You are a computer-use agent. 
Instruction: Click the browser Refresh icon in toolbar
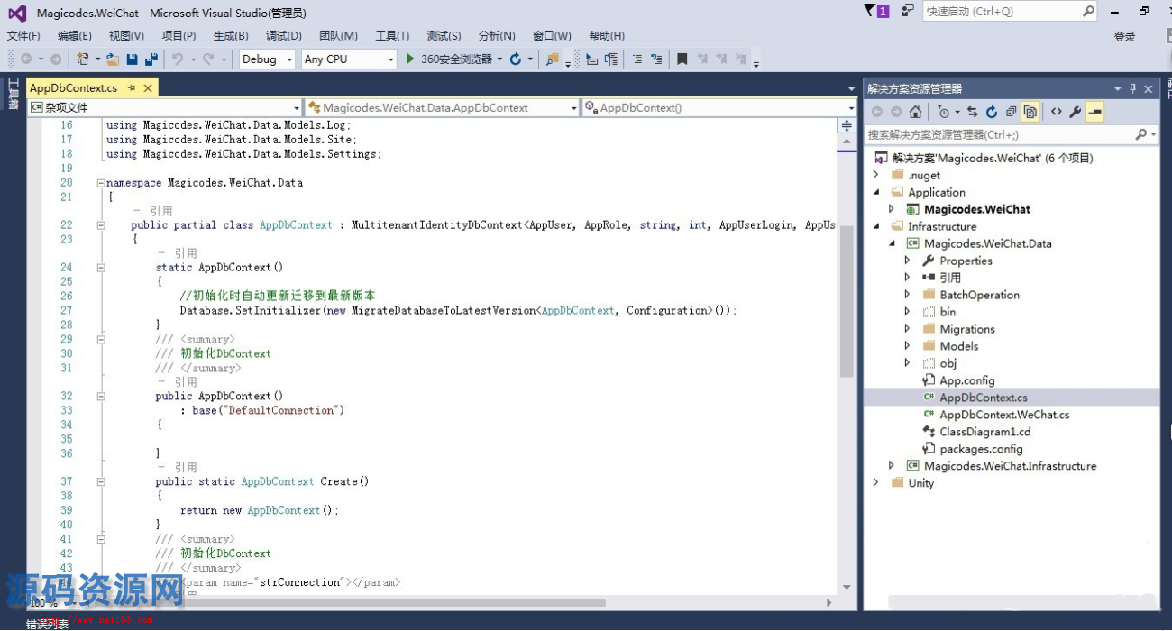click(516, 59)
